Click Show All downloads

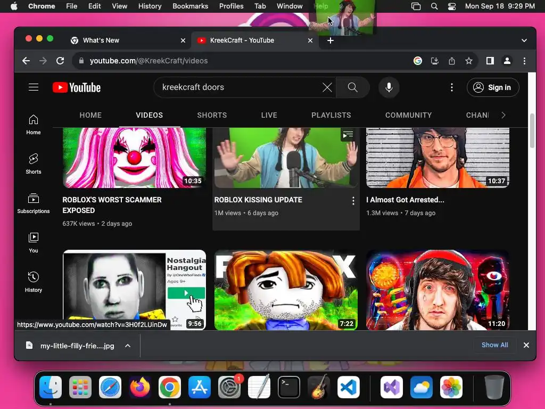pos(494,345)
